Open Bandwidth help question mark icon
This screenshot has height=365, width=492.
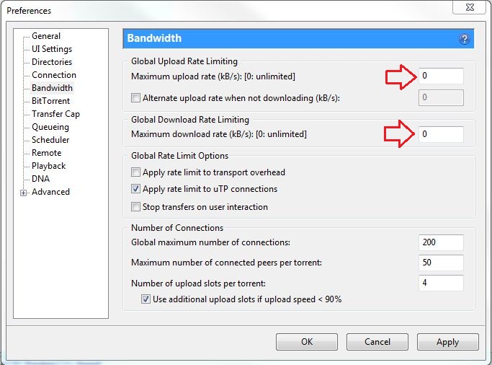(x=464, y=39)
